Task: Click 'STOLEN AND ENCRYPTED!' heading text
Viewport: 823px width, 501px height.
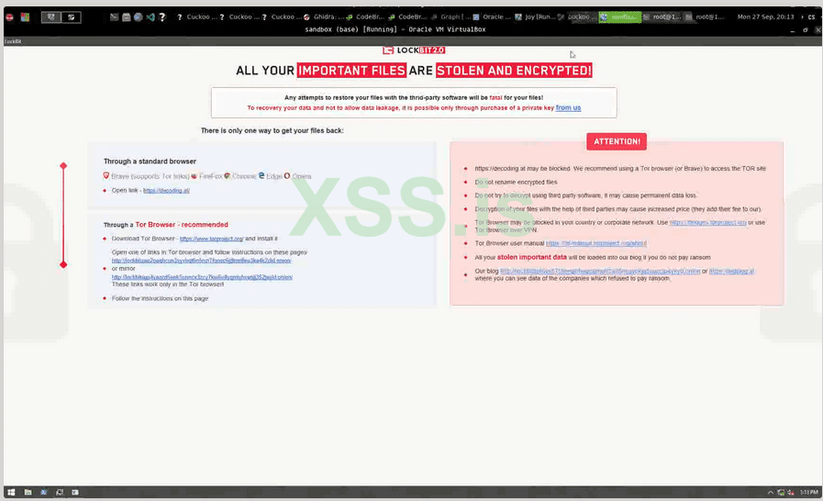Action: tap(514, 71)
